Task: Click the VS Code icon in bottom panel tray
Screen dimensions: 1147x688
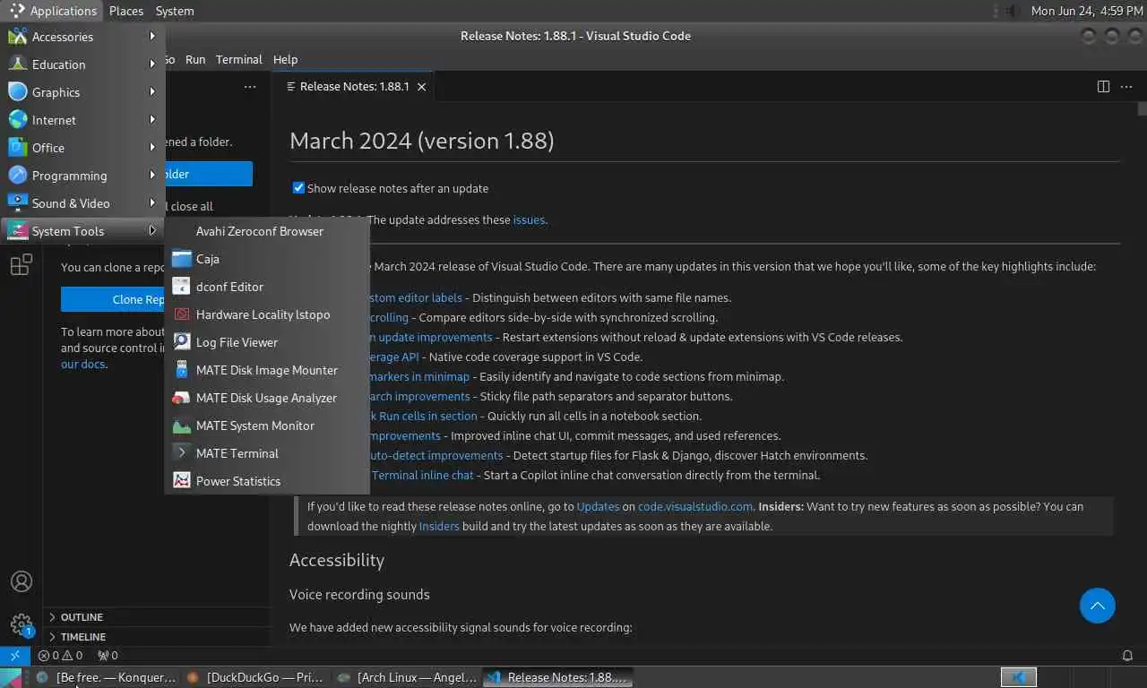Action: (x=1019, y=677)
